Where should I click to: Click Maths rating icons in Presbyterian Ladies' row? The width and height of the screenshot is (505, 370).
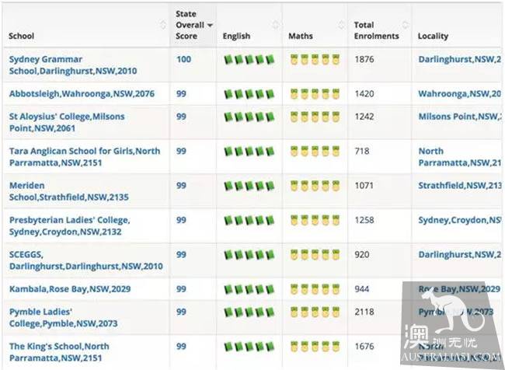(x=315, y=221)
